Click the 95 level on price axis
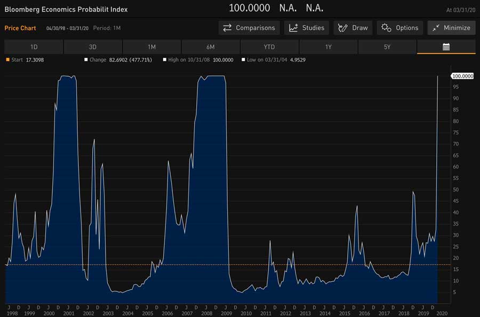Image resolution: width=480 pixels, height=317 pixels. pyautogui.click(x=456, y=87)
